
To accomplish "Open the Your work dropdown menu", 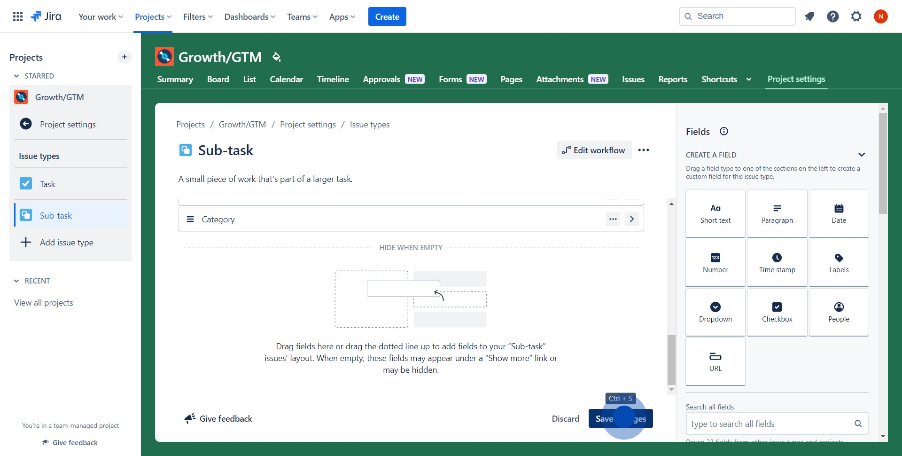I will click(101, 16).
